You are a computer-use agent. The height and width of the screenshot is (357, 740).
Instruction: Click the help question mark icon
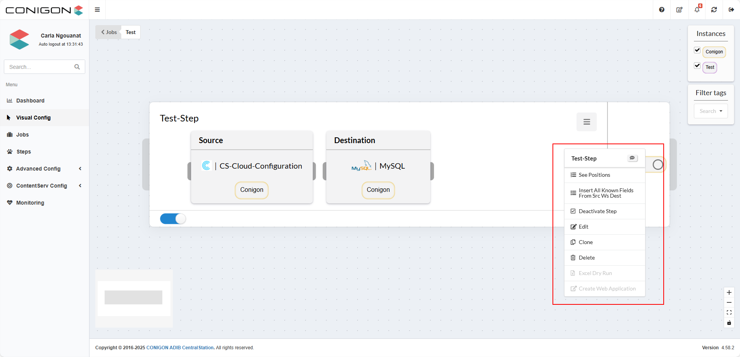(662, 10)
